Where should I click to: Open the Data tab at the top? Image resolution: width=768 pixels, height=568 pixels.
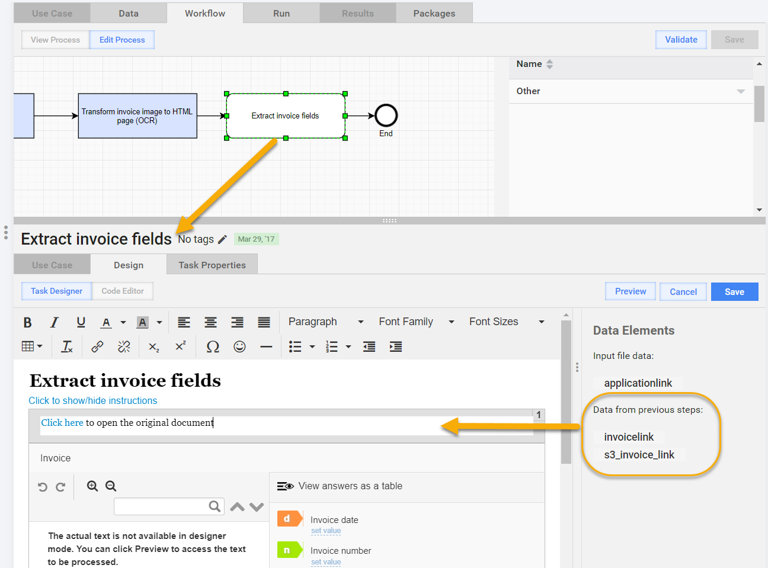[x=129, y=13]
